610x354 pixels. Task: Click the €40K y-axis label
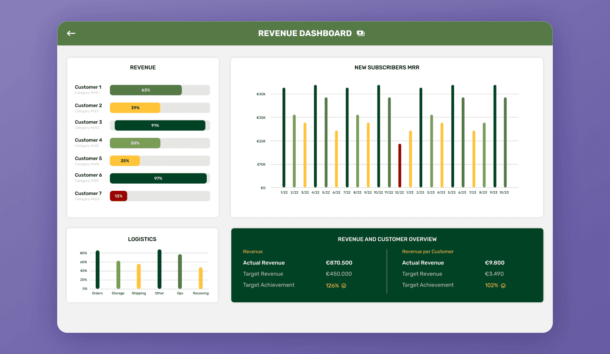261,94
